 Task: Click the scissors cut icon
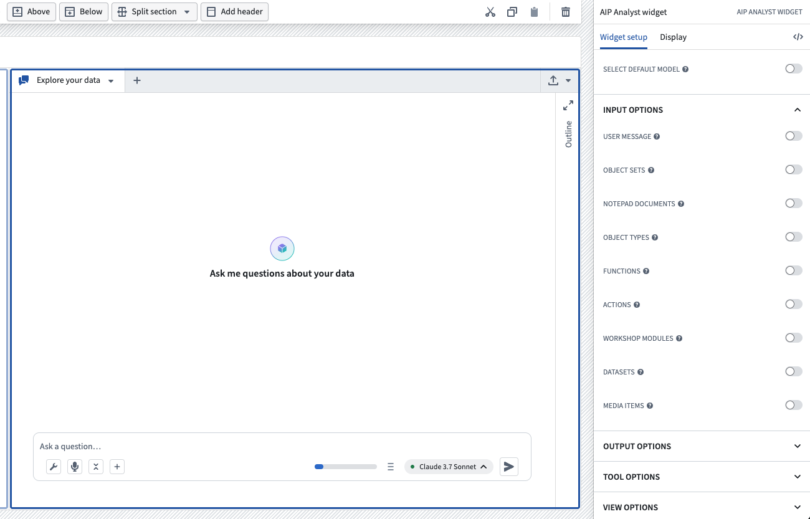point(490,11)
